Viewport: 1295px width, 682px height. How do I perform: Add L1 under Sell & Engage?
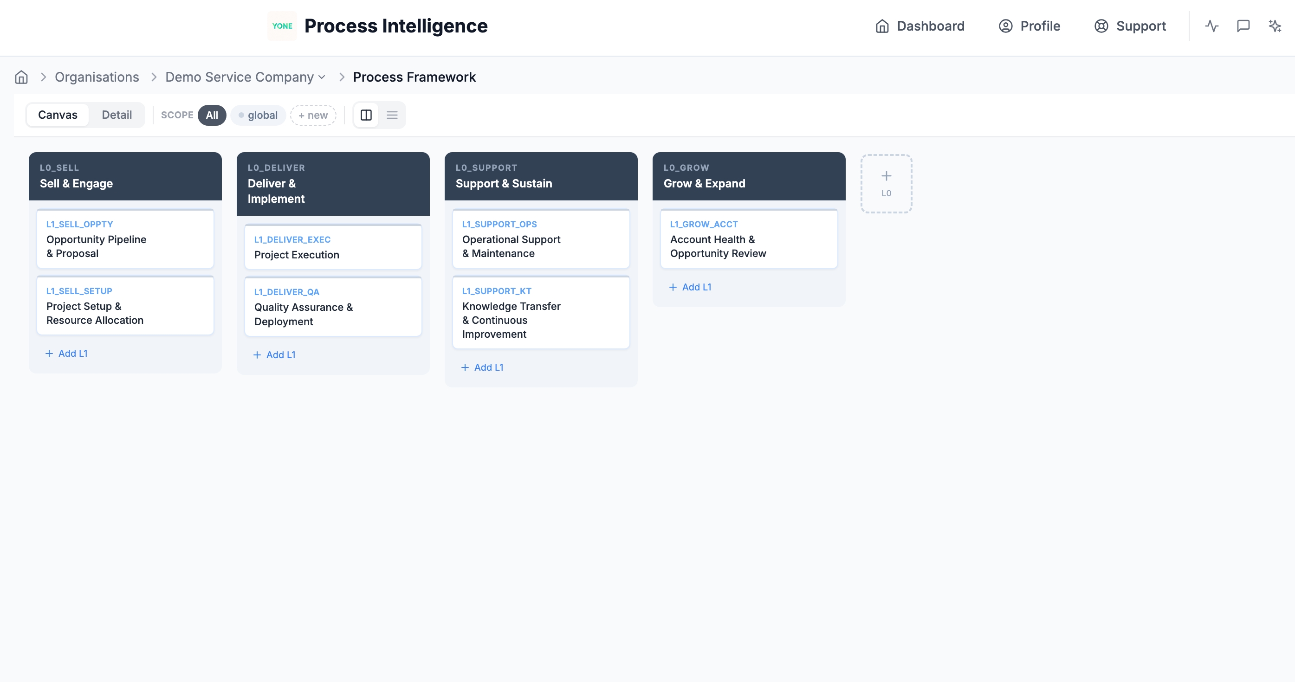click(66, 354)
